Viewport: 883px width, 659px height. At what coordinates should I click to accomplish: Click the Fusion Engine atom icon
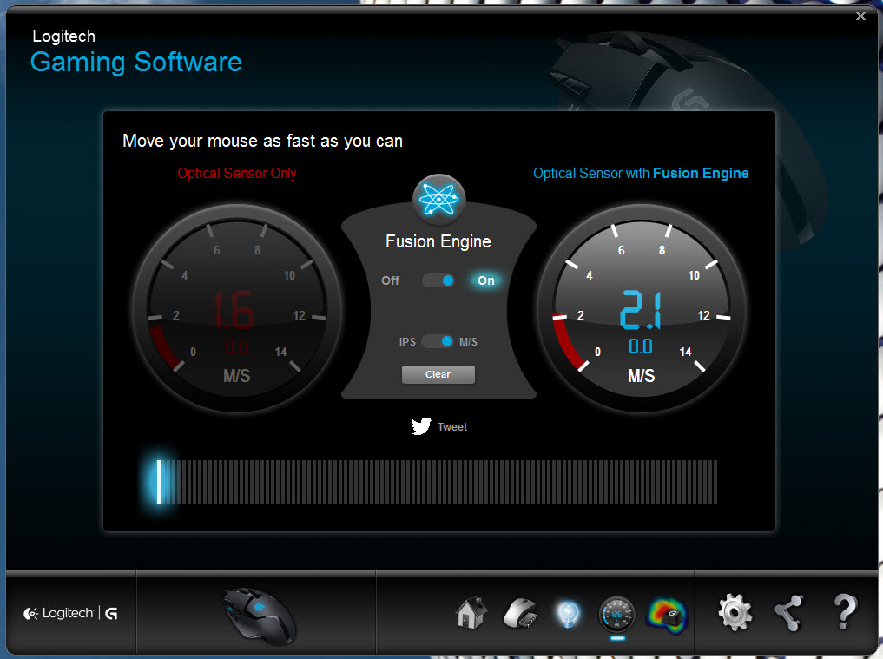(438, 200)
